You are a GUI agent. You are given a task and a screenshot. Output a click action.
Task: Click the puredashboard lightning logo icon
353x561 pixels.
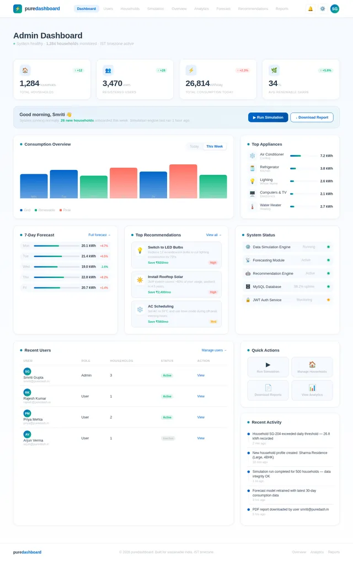tap(18, 9)
